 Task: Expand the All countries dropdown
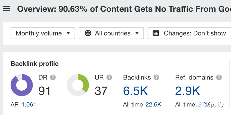point(111,33)
